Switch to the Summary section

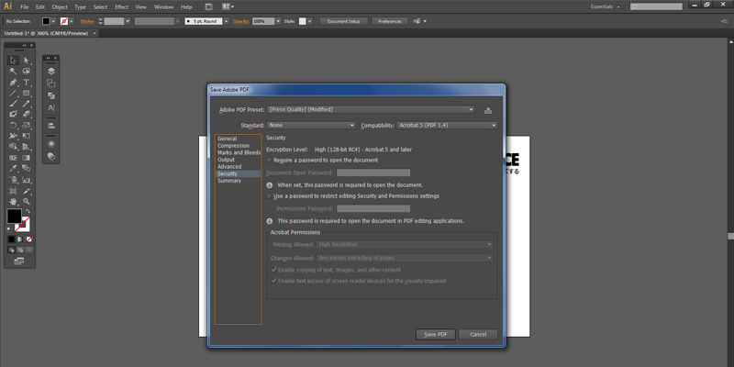coord(229,181)
